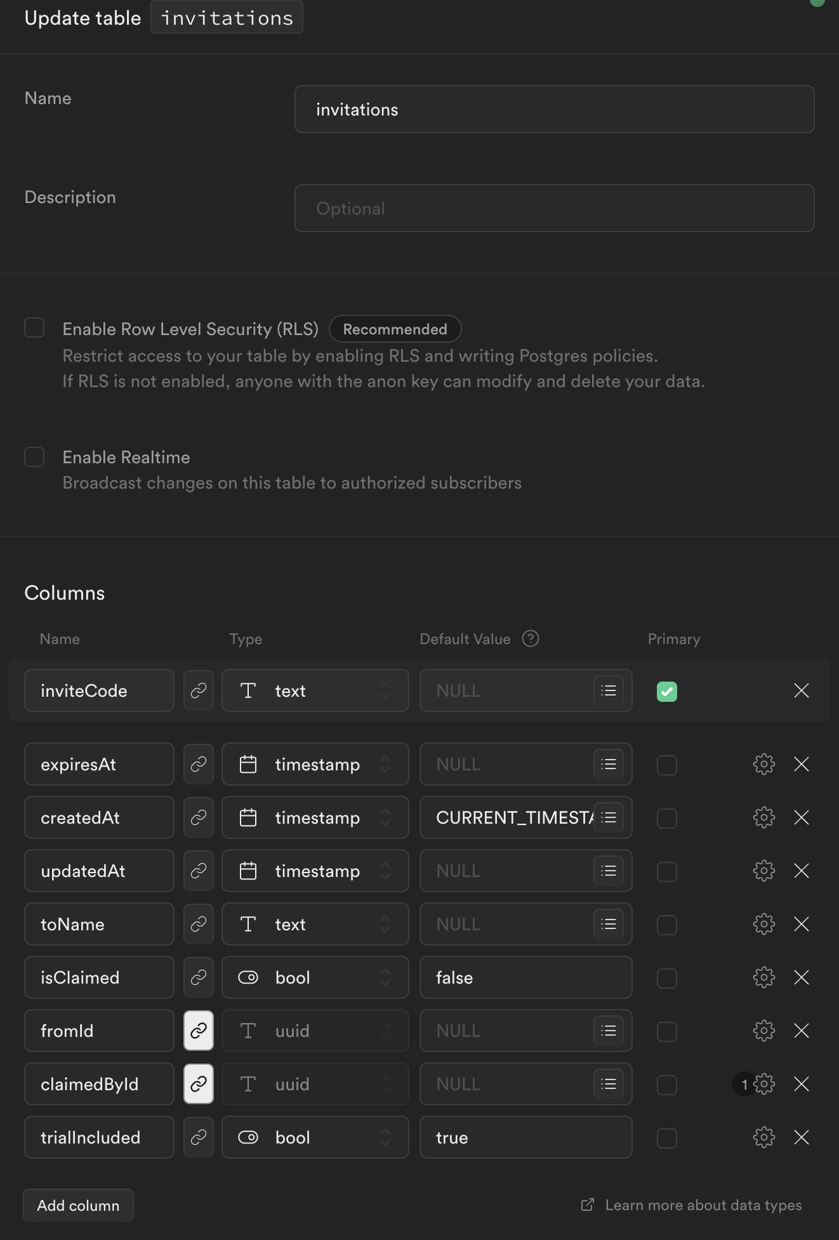Open default value suggestions for inviteCode
This screenshot has height=1240, width=839.
pyautogui.click(x=609, y=690)
